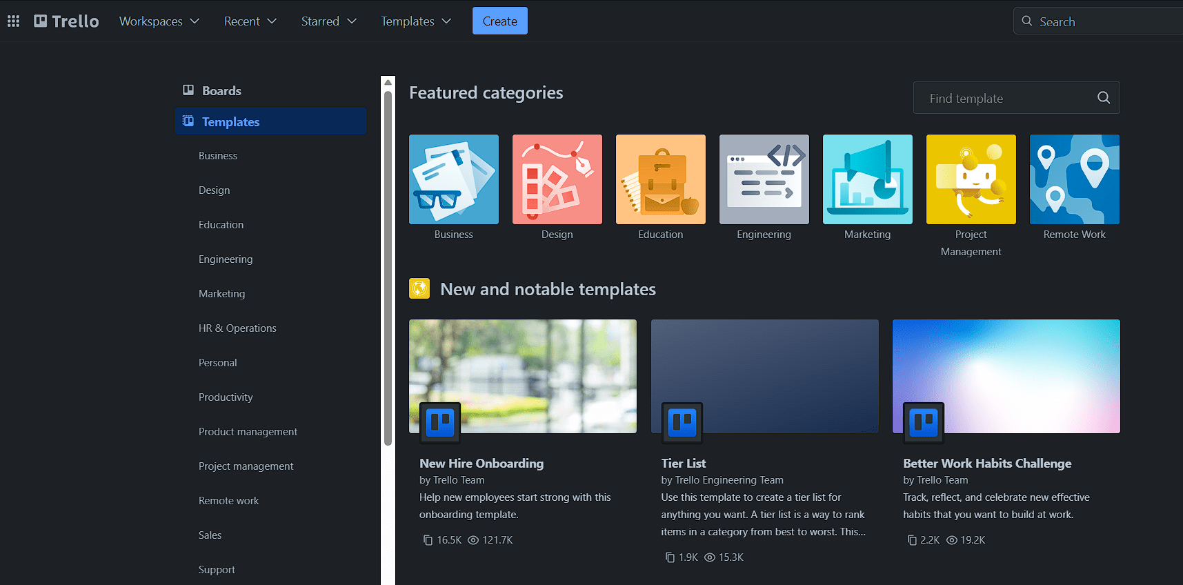The width and height of the screenshot is (1183, 585).
Task: Click the sidebar vertical scrollbar thumb
Action: (388, 268)
